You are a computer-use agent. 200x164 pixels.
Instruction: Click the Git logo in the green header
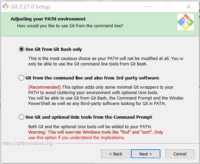pos(186,22)
